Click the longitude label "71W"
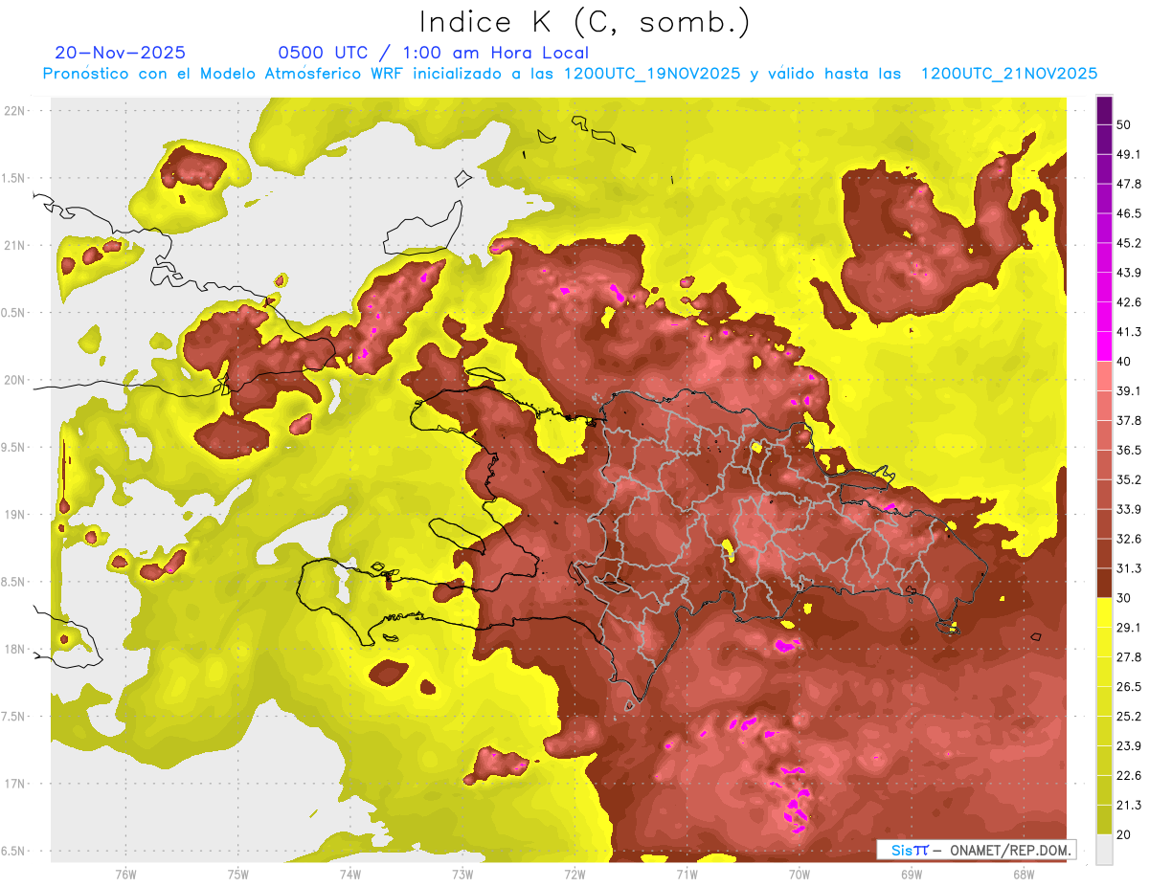 687,875
